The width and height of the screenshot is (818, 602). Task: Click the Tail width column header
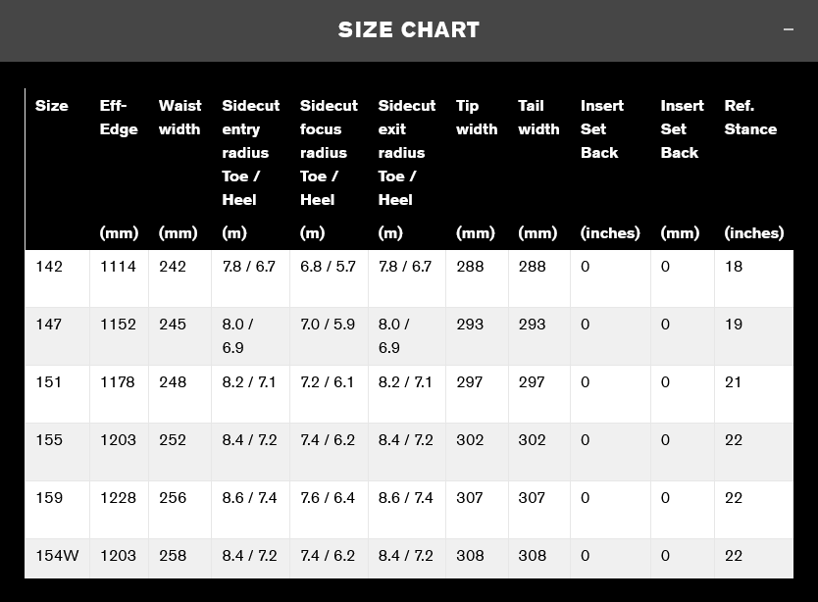tap(538, 118)
